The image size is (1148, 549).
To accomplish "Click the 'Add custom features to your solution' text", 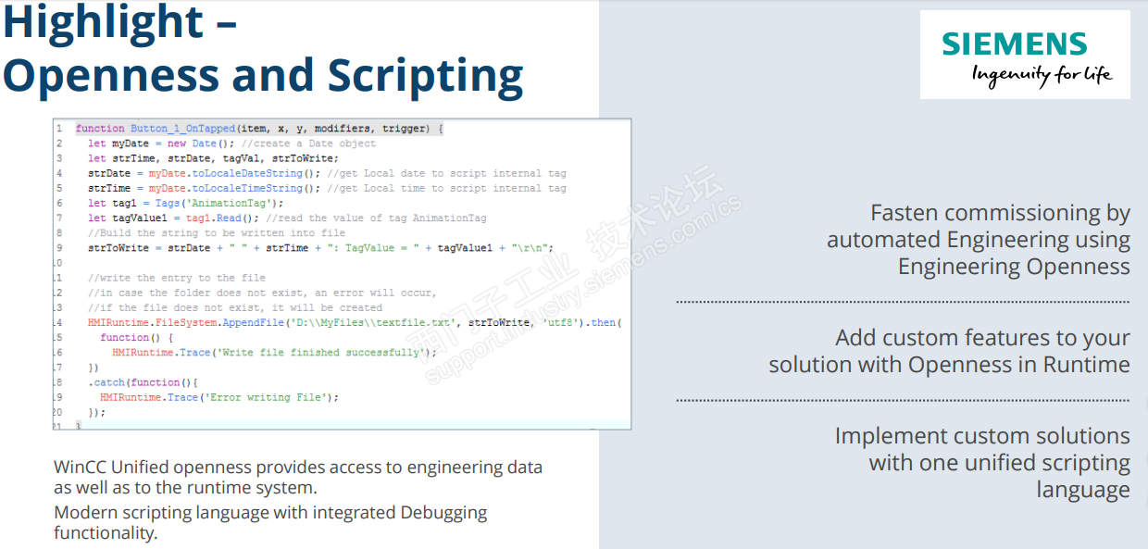I will click(x=950, y=351).
